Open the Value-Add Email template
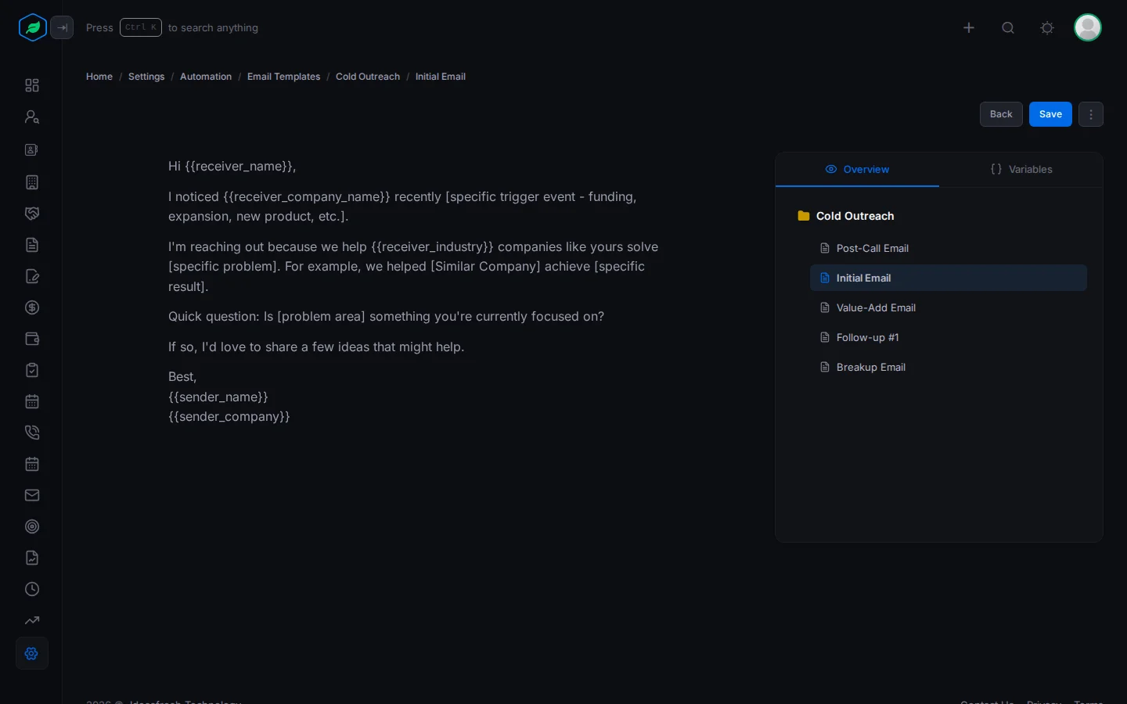Image resolution: width=1127 pixels, height=704 pixels. (949, 307)
